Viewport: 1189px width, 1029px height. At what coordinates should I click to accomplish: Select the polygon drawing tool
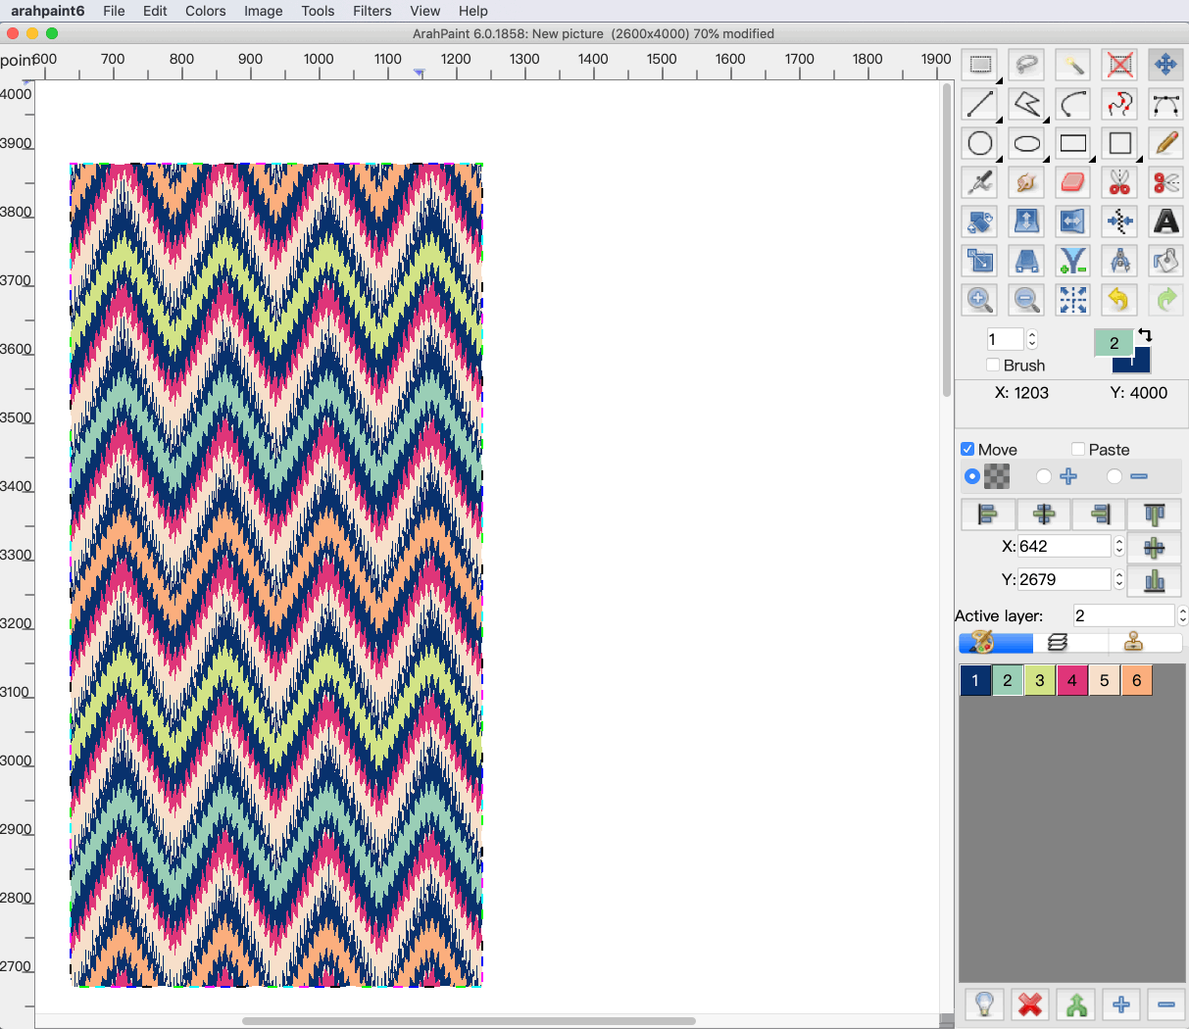pyautogui.click(x=1026, y=104)
